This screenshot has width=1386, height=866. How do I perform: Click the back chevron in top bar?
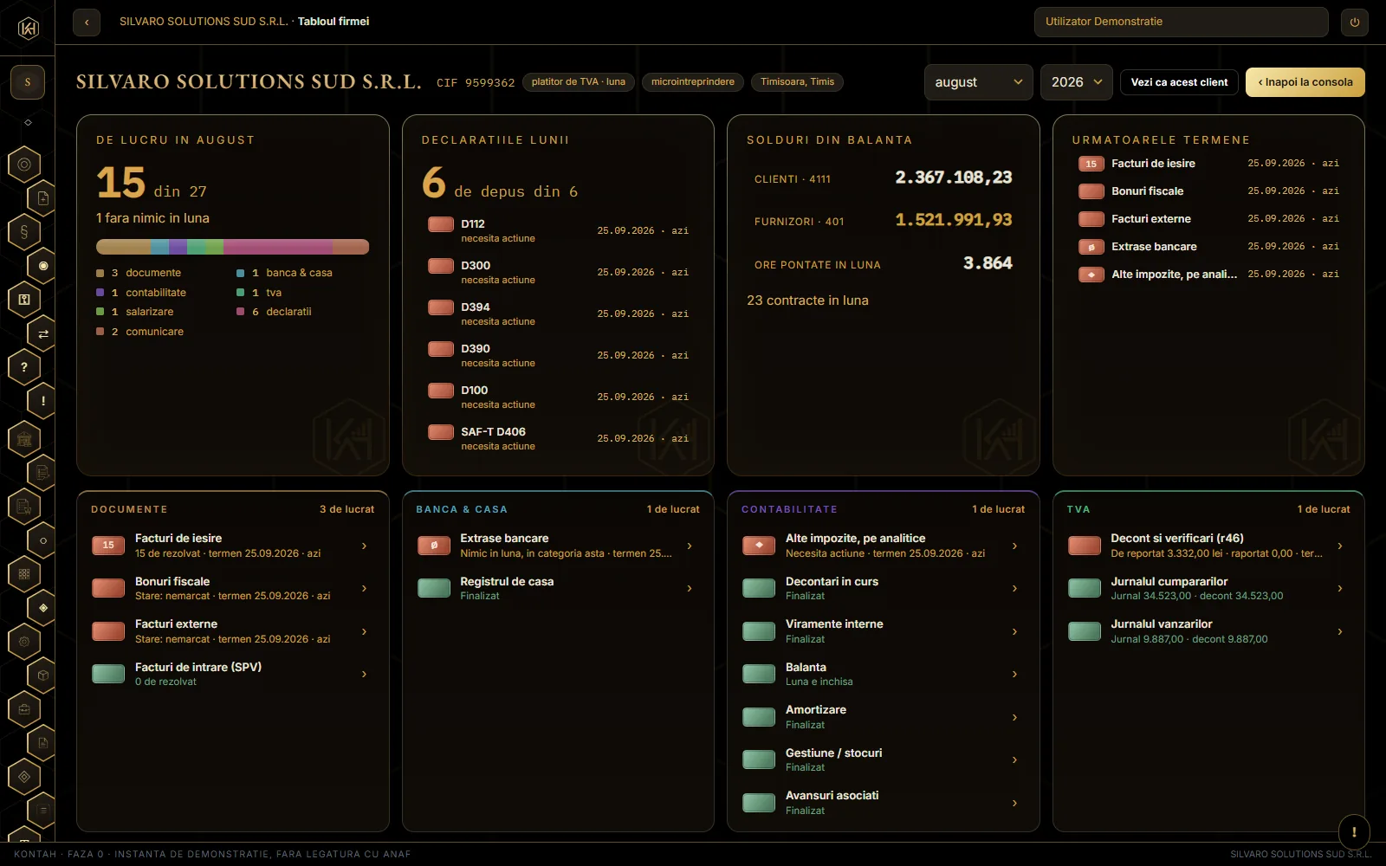[87, 22]
